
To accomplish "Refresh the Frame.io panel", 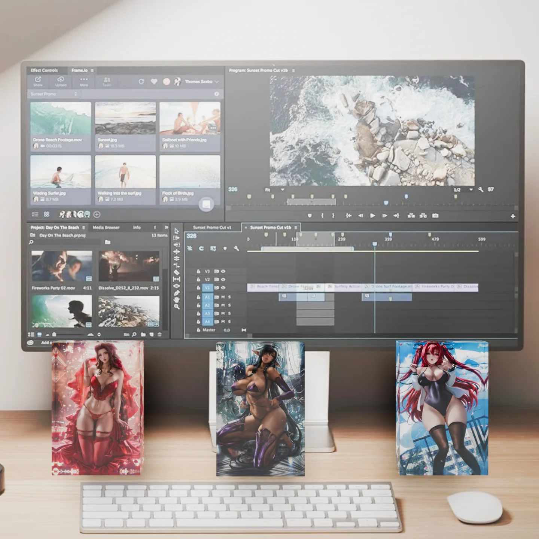I will point(141,81).
